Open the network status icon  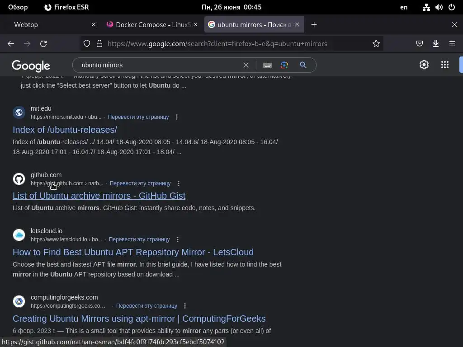426,7
